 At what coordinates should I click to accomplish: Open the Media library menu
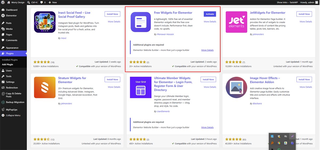tap(13, 29)
